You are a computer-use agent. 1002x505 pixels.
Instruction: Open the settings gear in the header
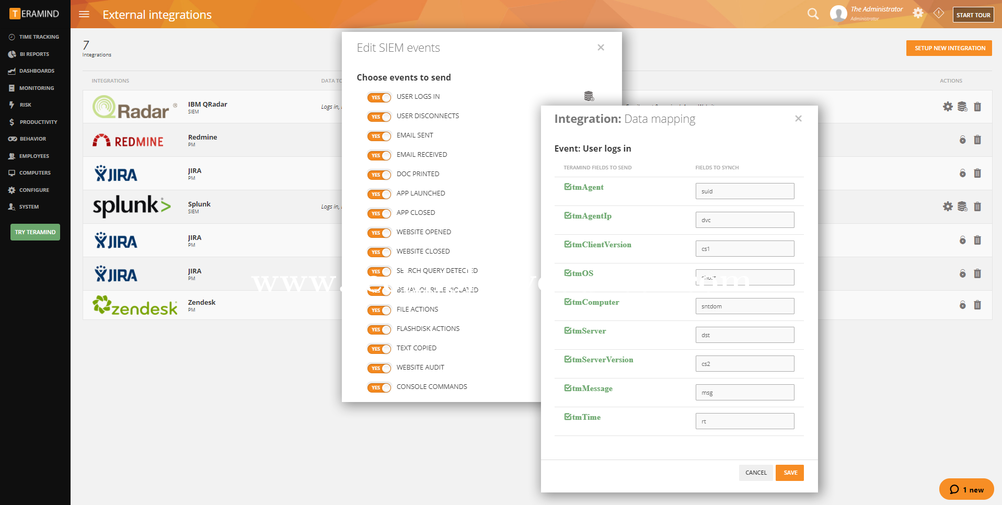(918, 13)
